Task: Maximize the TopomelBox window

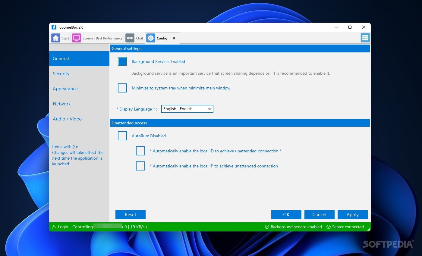Action: [x=350, y=27]
